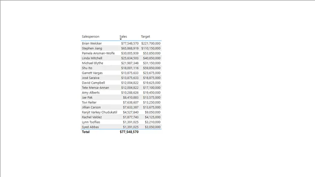
Task: Select Michael Blythe in the table
Action: pos(93,63)
